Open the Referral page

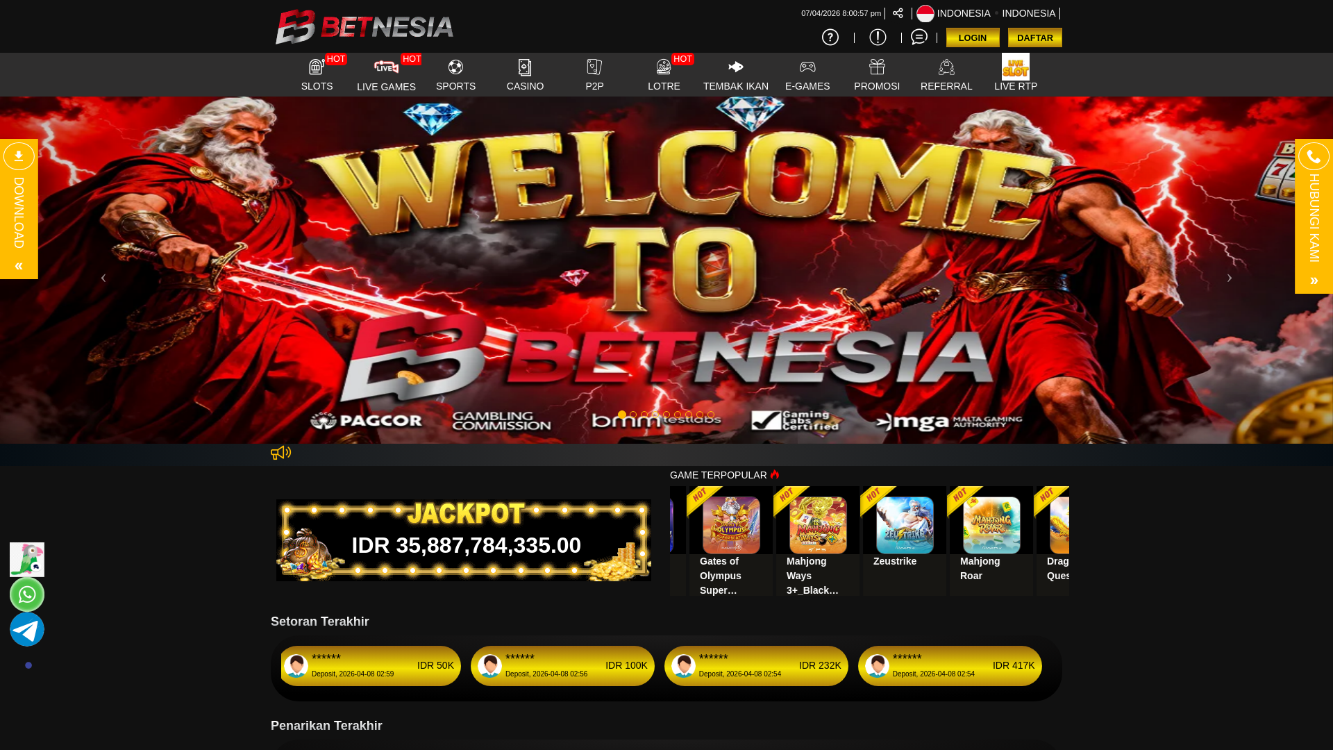946,74
